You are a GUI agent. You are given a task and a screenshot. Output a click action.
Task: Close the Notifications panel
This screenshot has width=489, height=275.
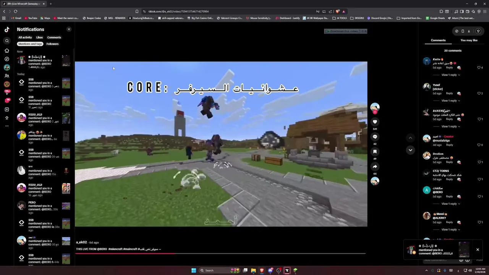(x=69, y=29)
